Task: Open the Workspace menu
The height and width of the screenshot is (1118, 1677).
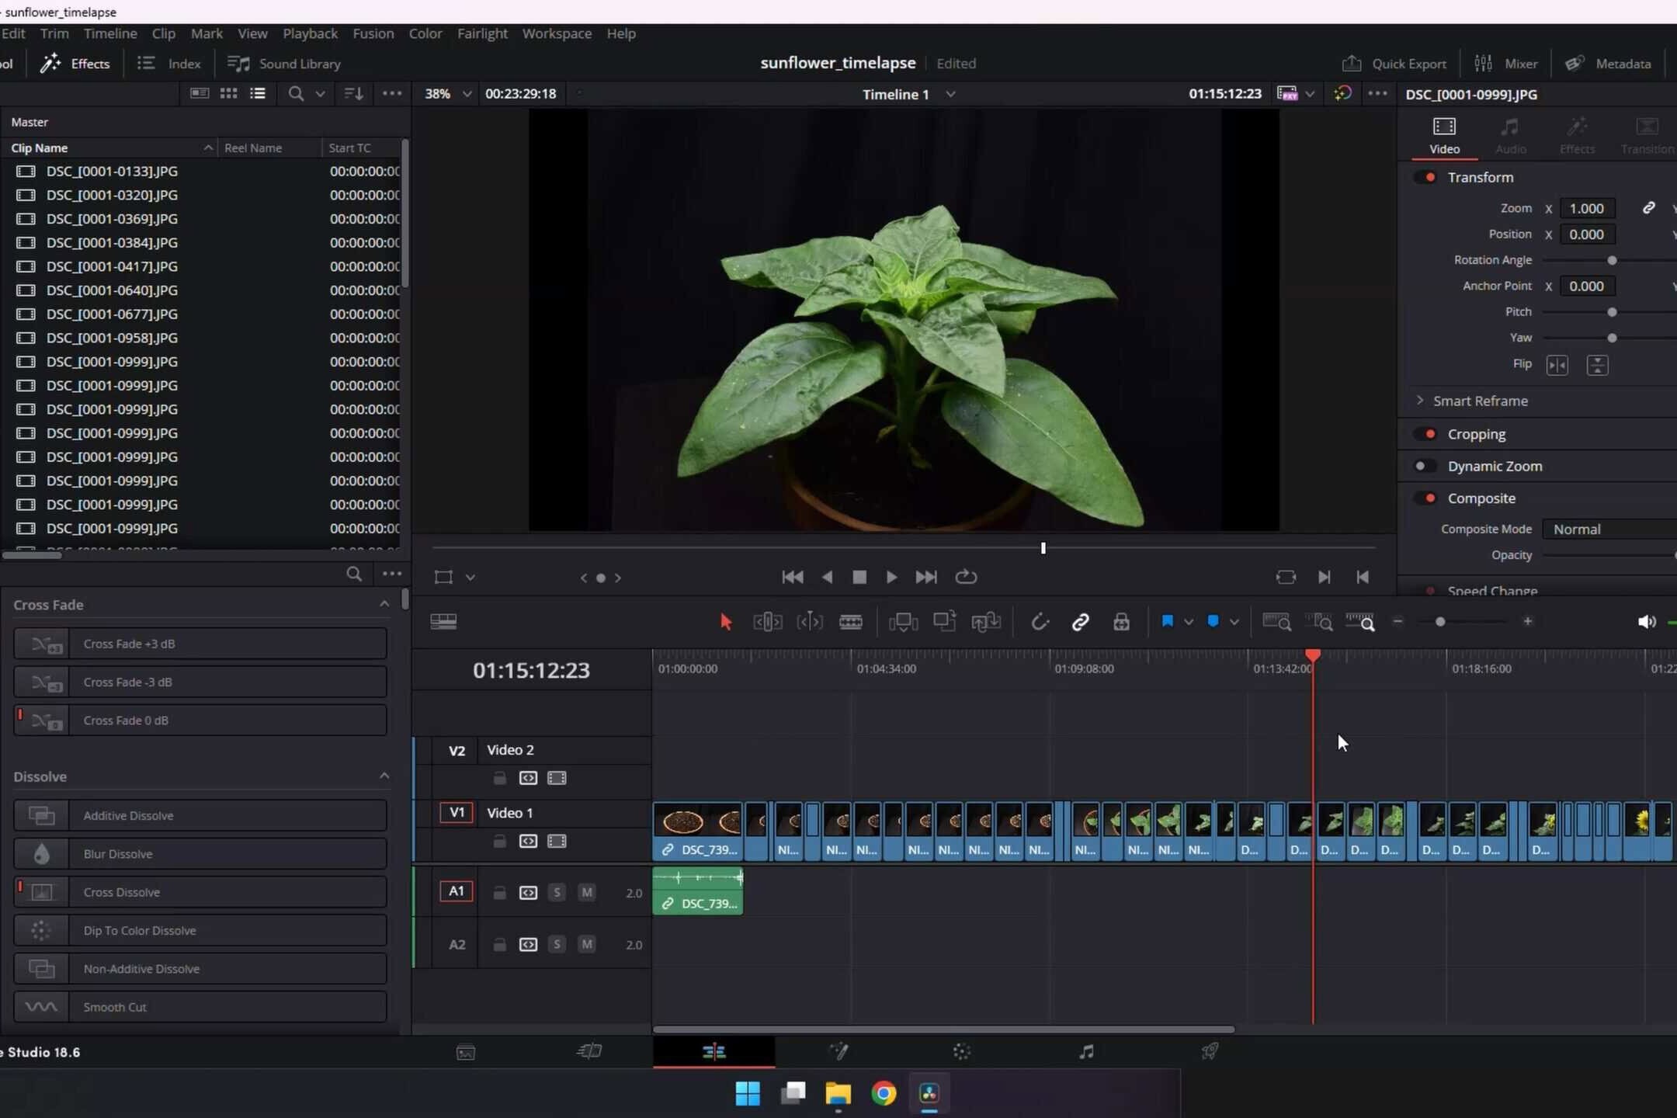Action: coord(557,33)
